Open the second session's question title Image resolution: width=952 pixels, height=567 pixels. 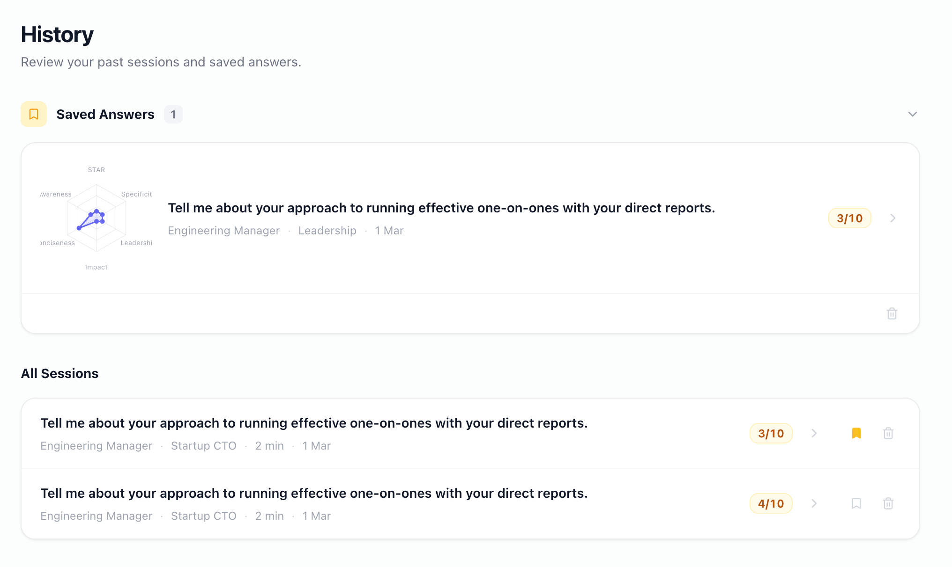pos(314,493)
